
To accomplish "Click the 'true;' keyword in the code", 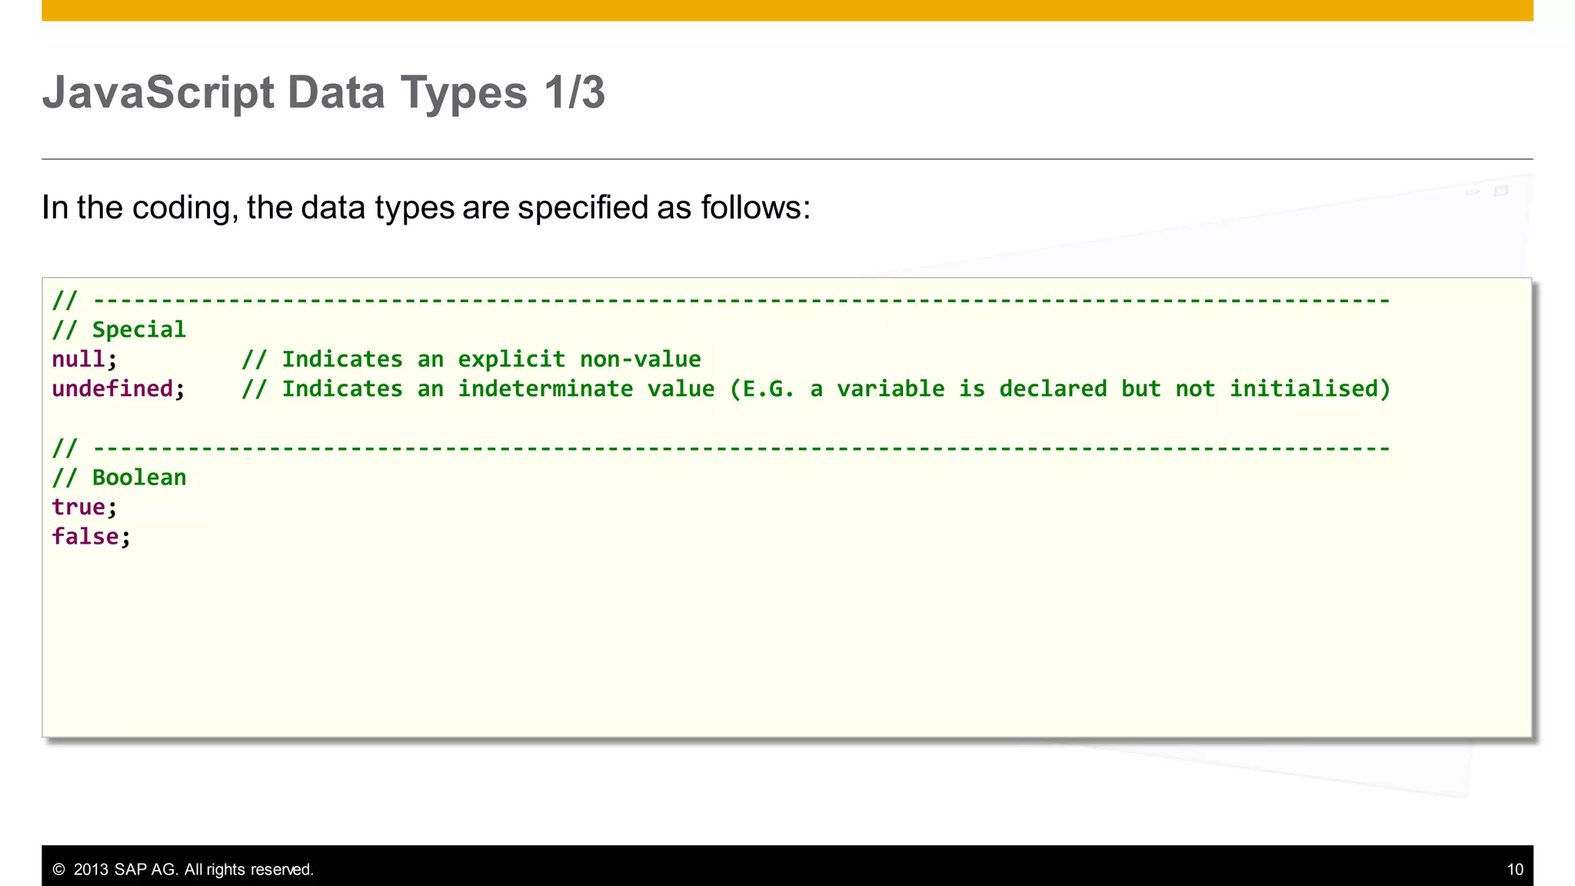I will click(x=85, y=507).
